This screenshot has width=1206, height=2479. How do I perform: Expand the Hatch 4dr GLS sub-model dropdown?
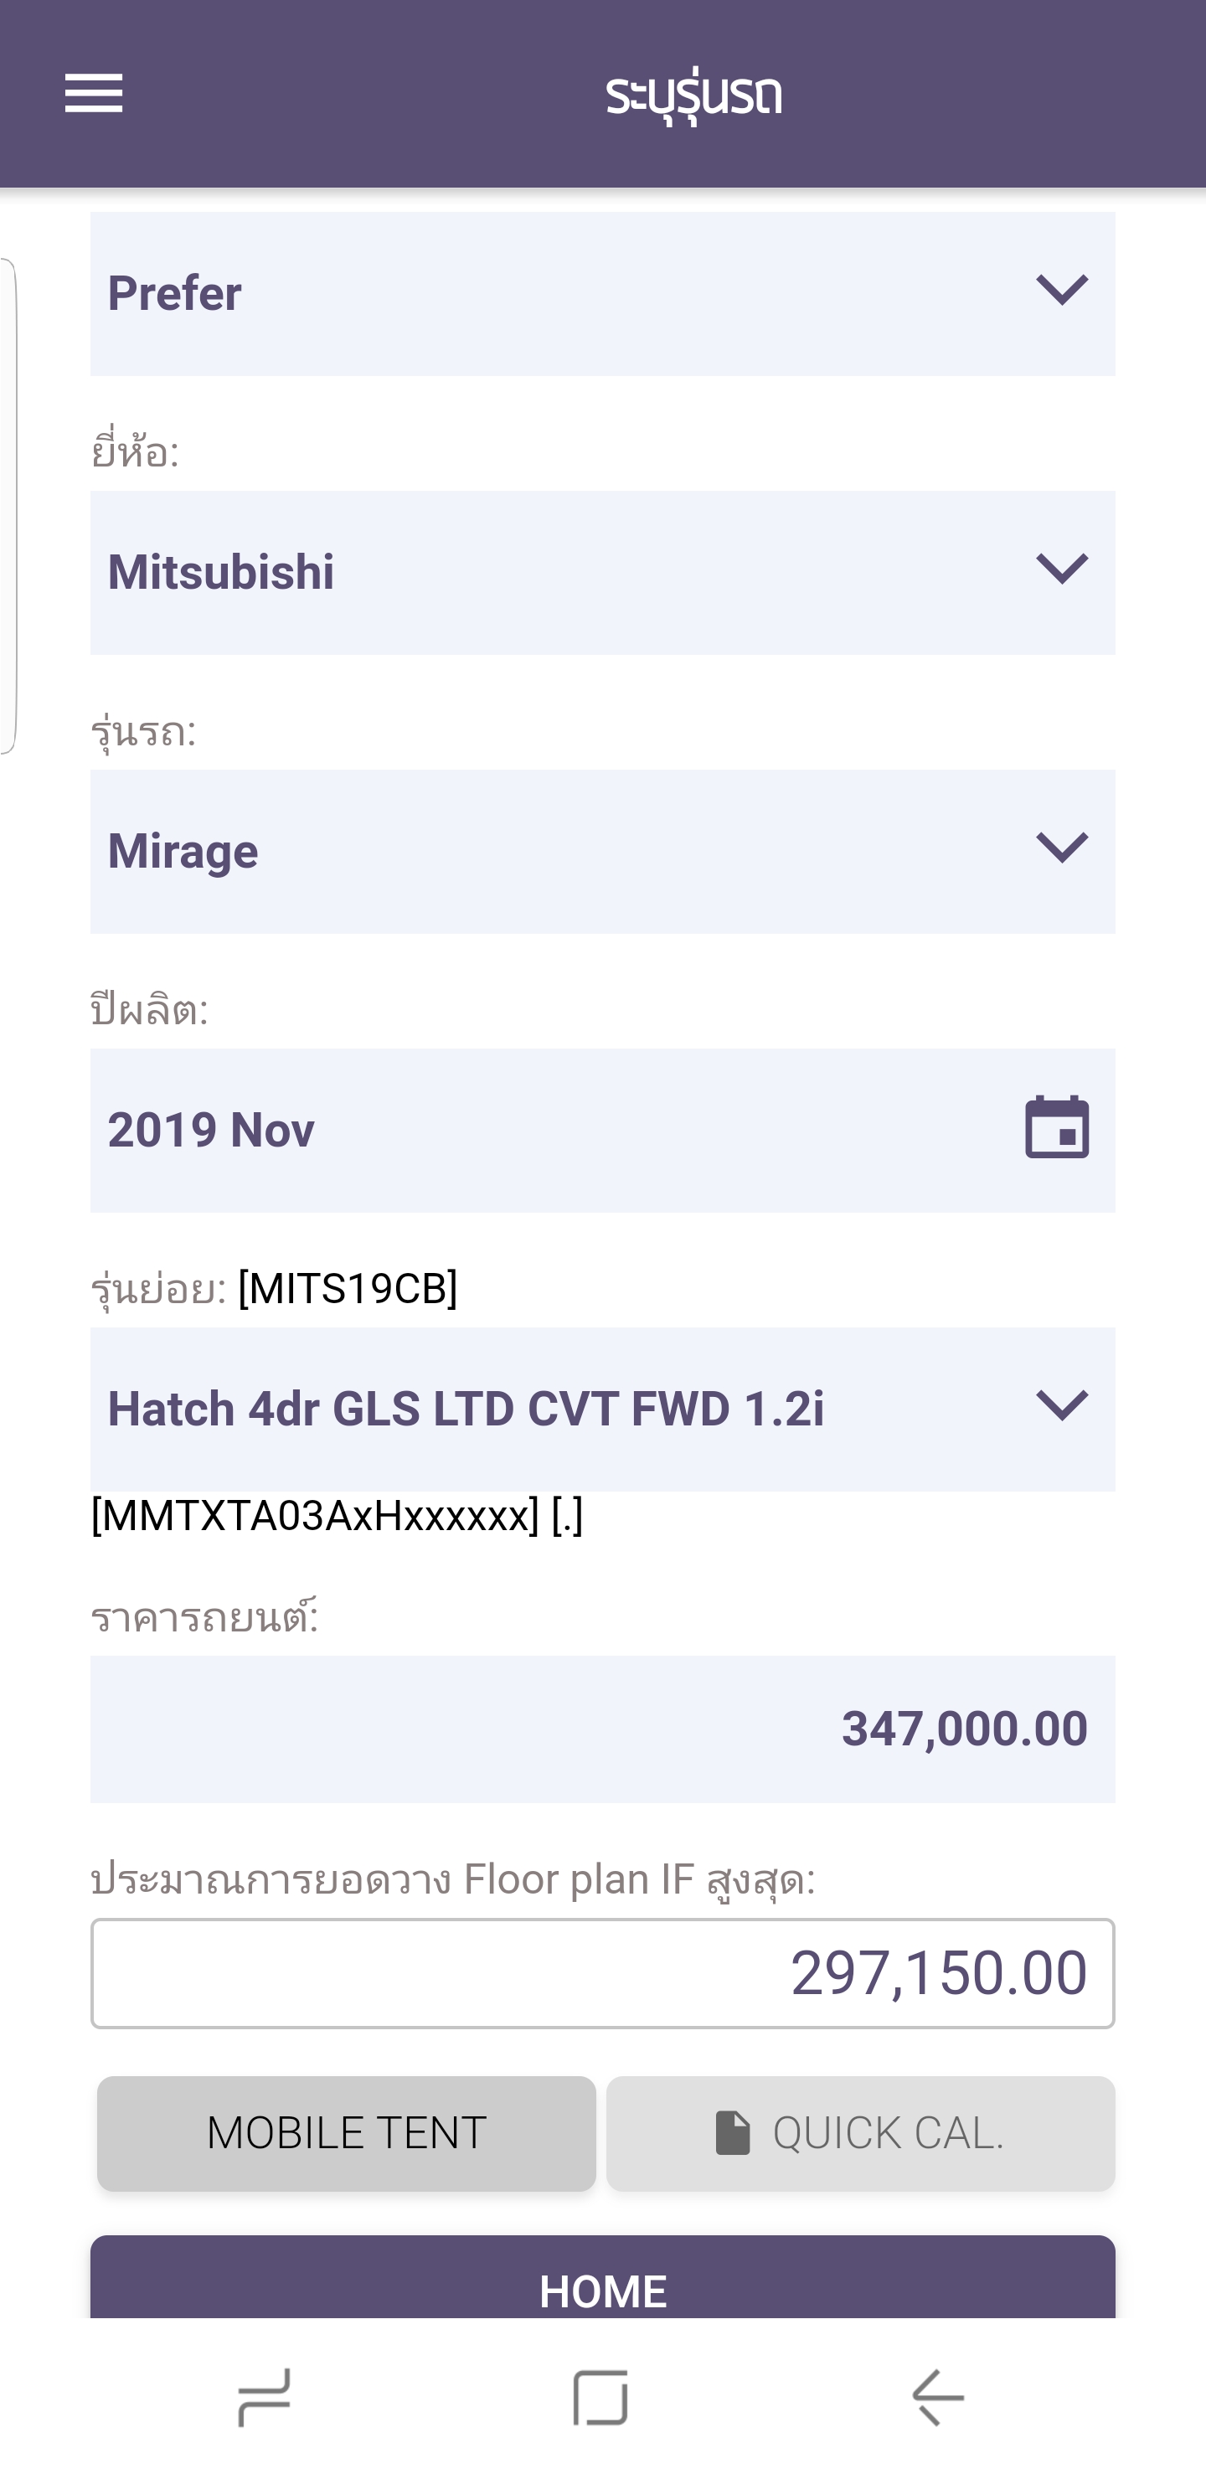pos(1062,1406)
